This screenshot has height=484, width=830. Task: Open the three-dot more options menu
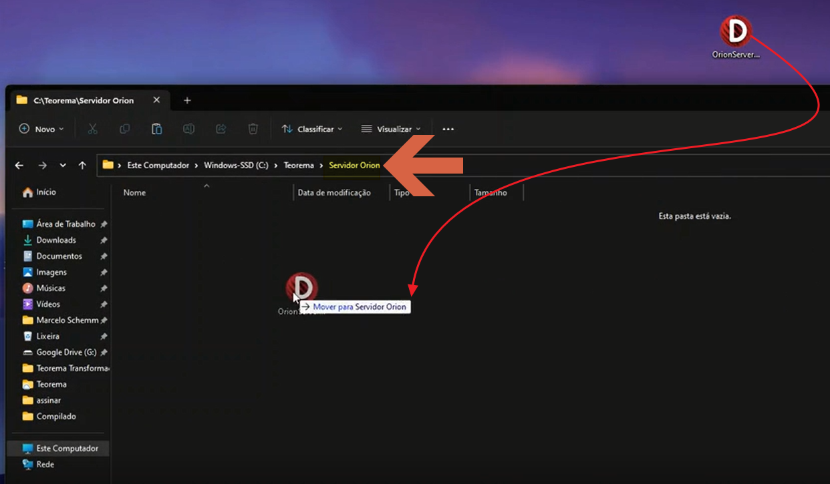point(448,130)
